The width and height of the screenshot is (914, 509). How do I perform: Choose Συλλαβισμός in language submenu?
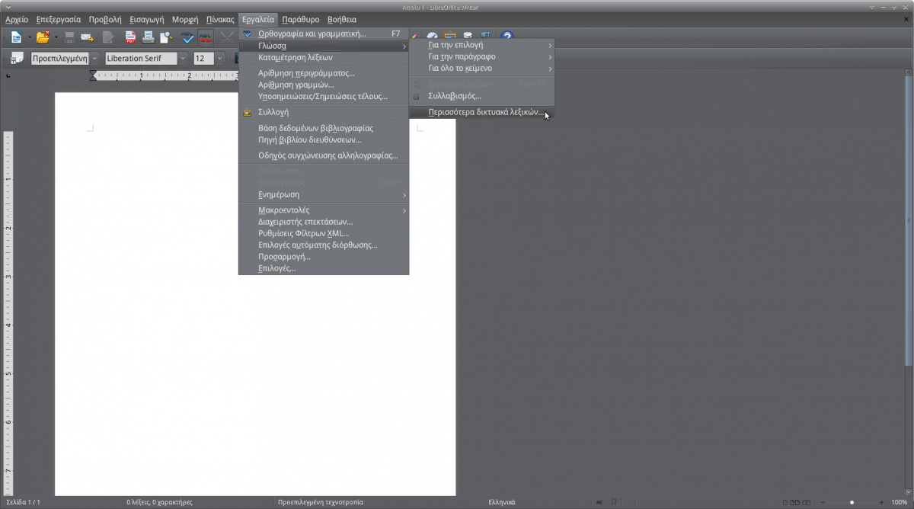click(x=481, y=96)
